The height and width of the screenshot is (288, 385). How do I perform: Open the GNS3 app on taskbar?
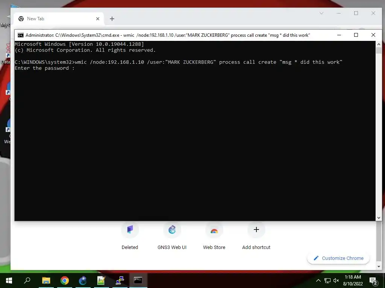click(x=83, y=280)
